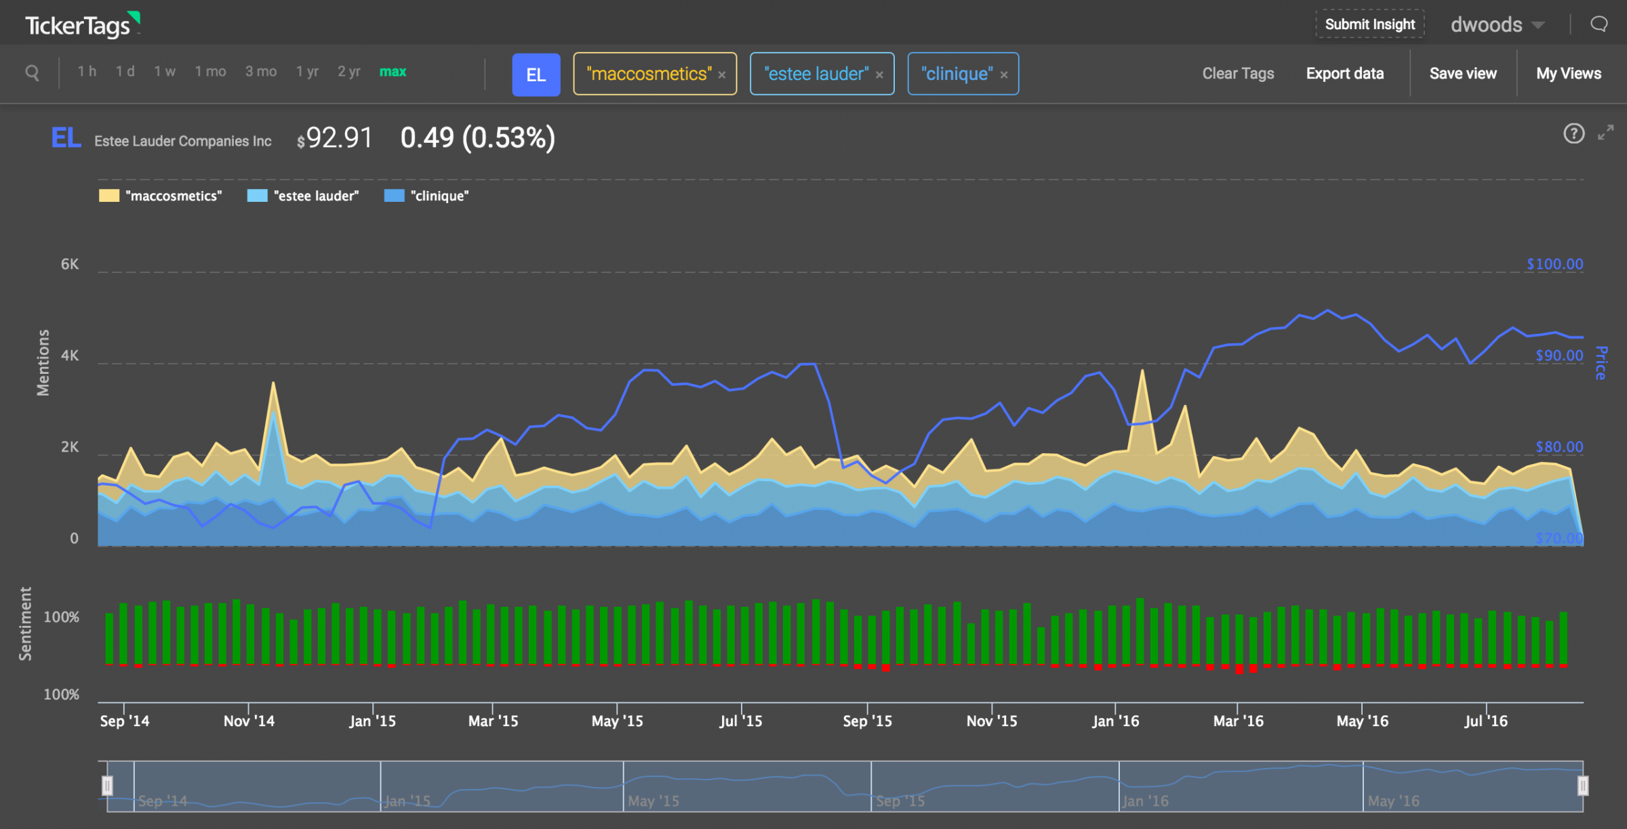Click the Sep '14 x-axis label
Image resolution: width=1627 pixels, height=829 pixels.
(125, 721)
